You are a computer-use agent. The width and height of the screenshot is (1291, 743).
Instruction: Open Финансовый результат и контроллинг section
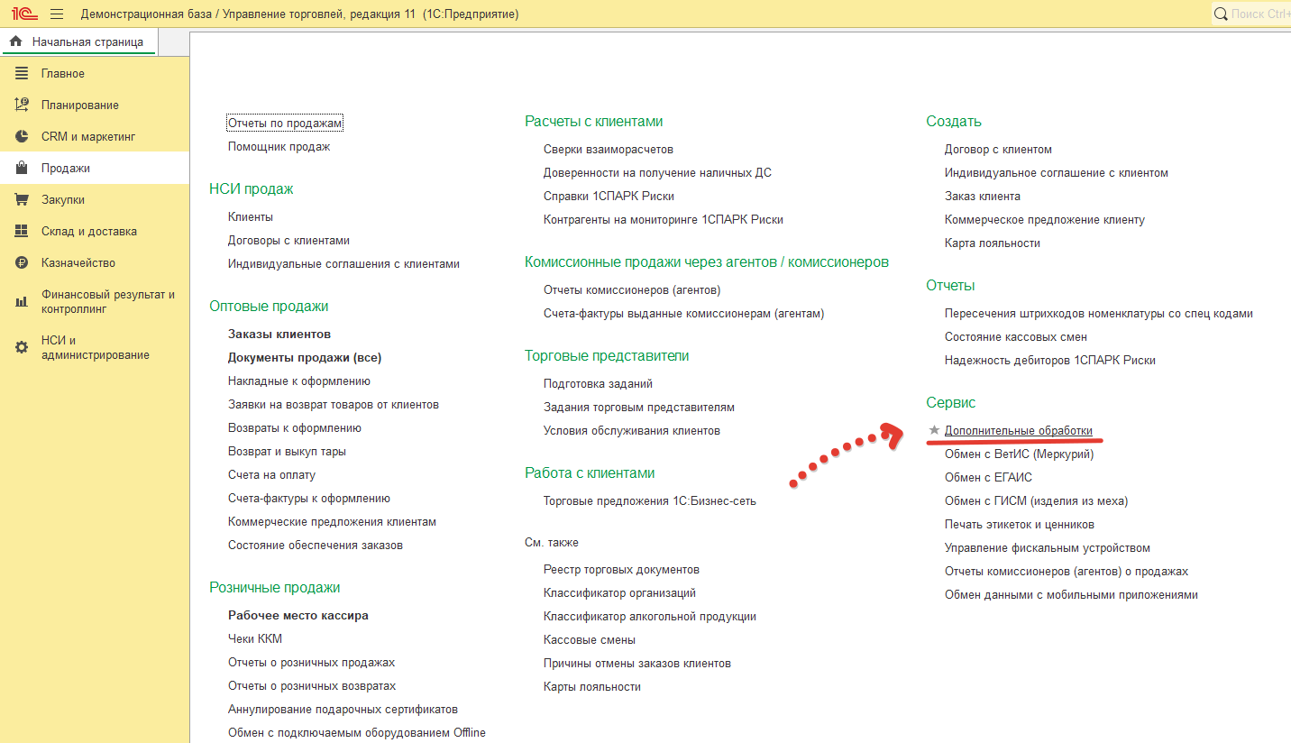(107, 301)
